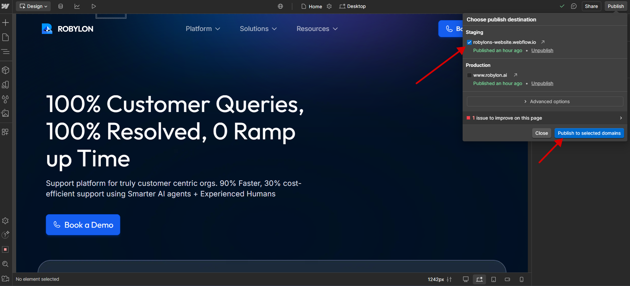630x286 pixels.
Task: Select the hero heading '100% Customer Queries'
Action: [x=175, y=131]
